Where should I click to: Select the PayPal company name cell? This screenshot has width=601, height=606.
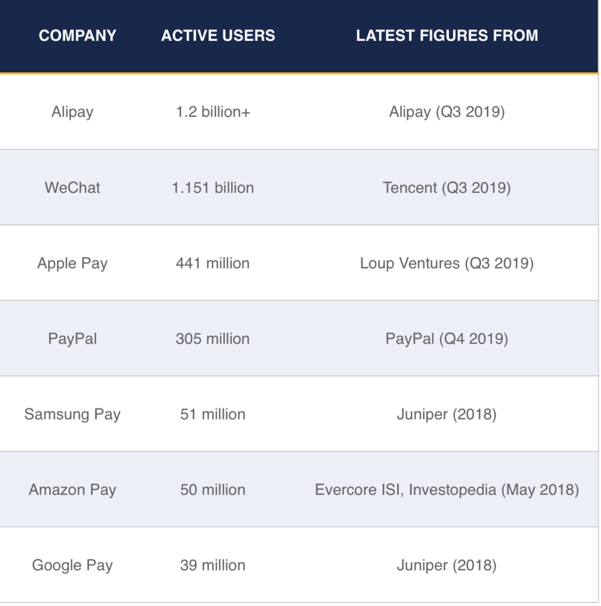[72, 339]
